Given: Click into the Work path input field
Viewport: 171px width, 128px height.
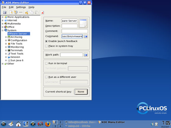Looking at the screenshot, I should [72, 55].
